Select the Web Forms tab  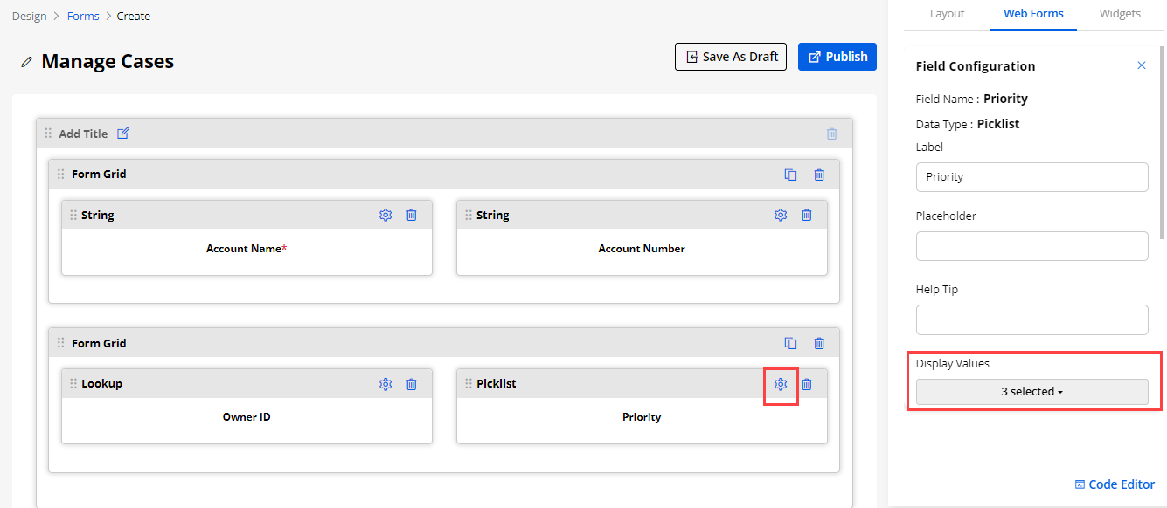(1033, 14)
